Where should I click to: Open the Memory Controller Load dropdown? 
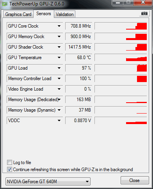click(59, 79)
